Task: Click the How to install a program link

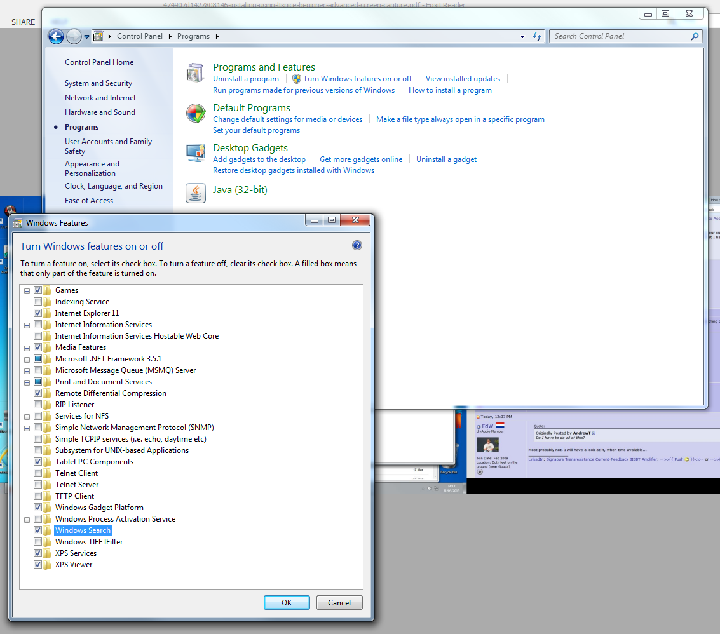Action: tap(450, 90)
